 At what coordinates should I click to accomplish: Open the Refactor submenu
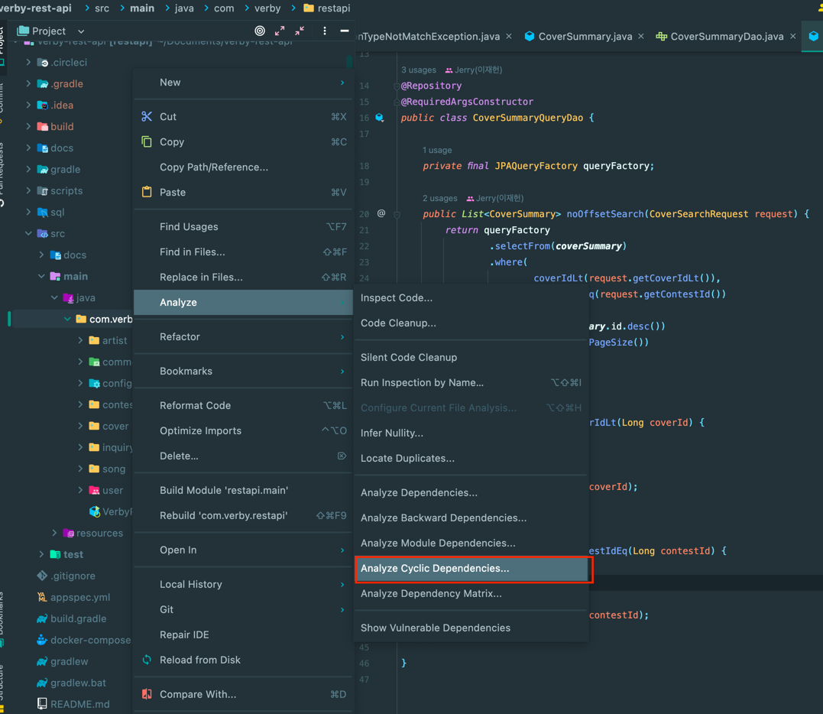point(243,336)
